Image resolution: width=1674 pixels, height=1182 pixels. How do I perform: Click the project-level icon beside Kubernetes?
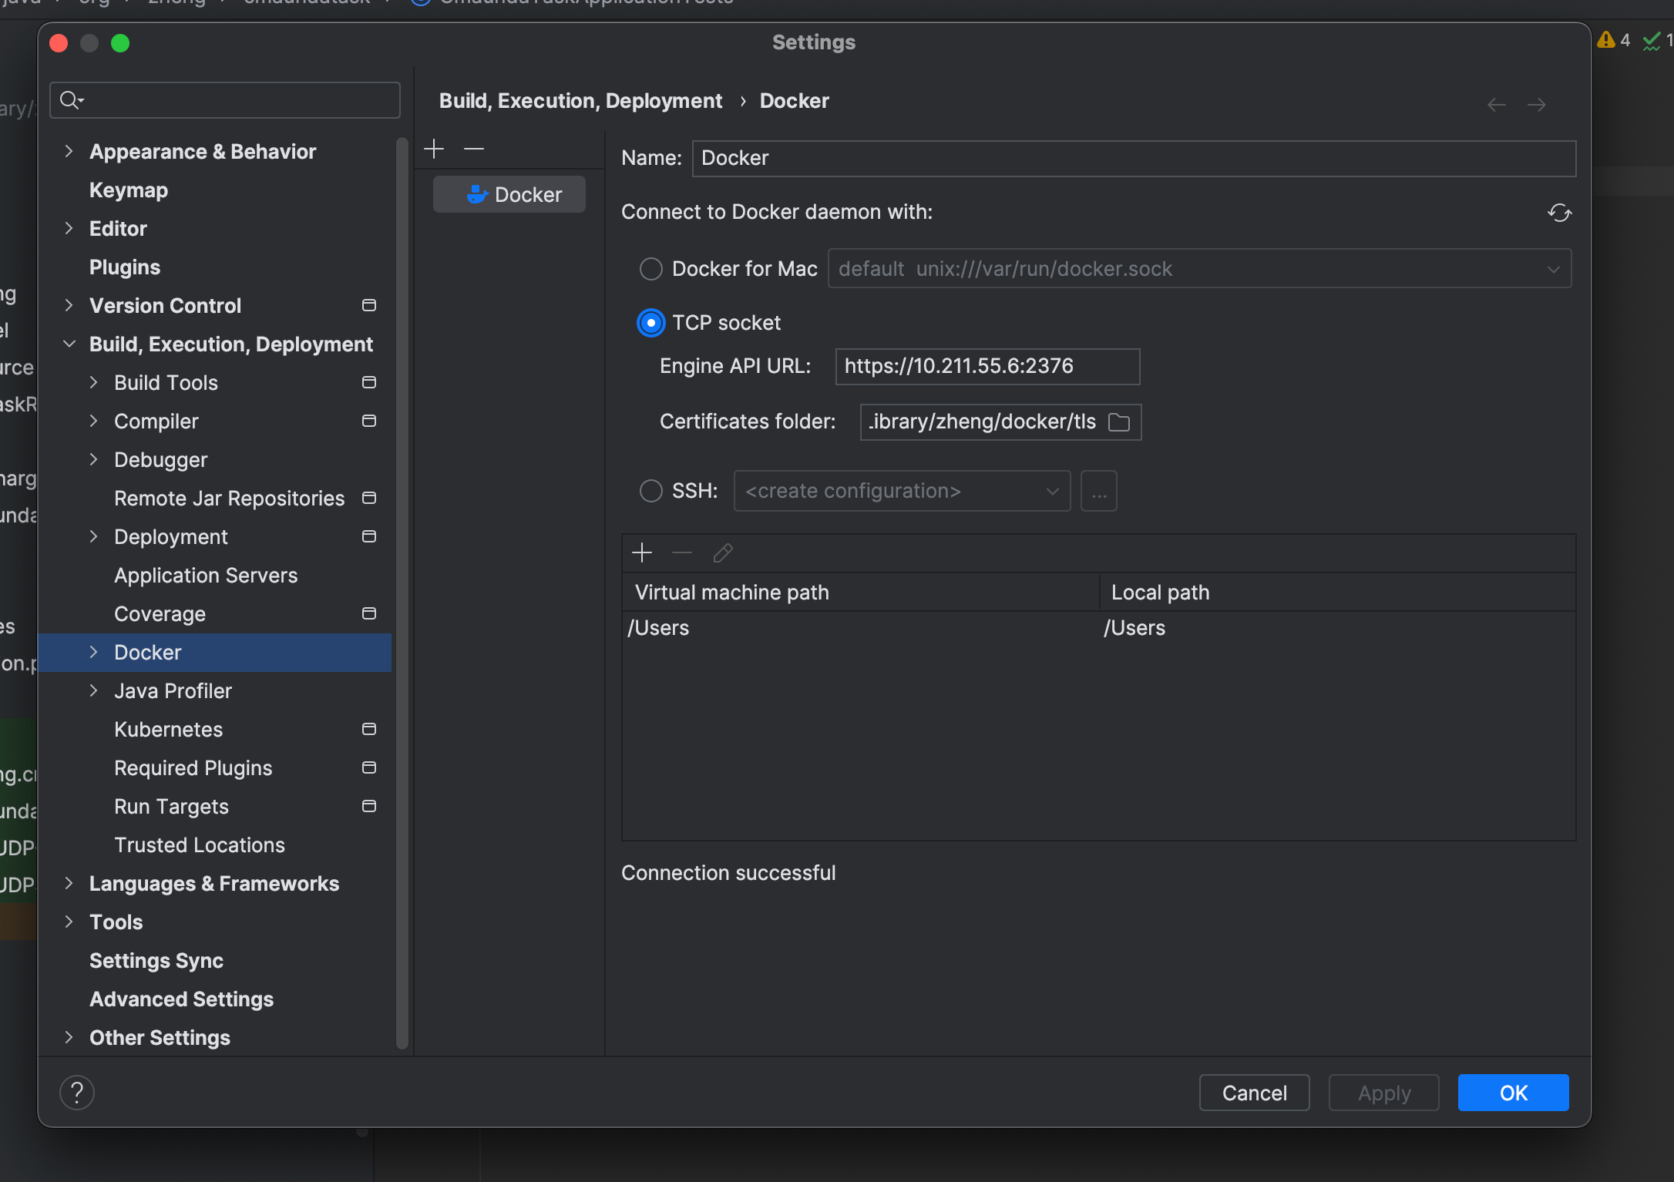point(369,730)
